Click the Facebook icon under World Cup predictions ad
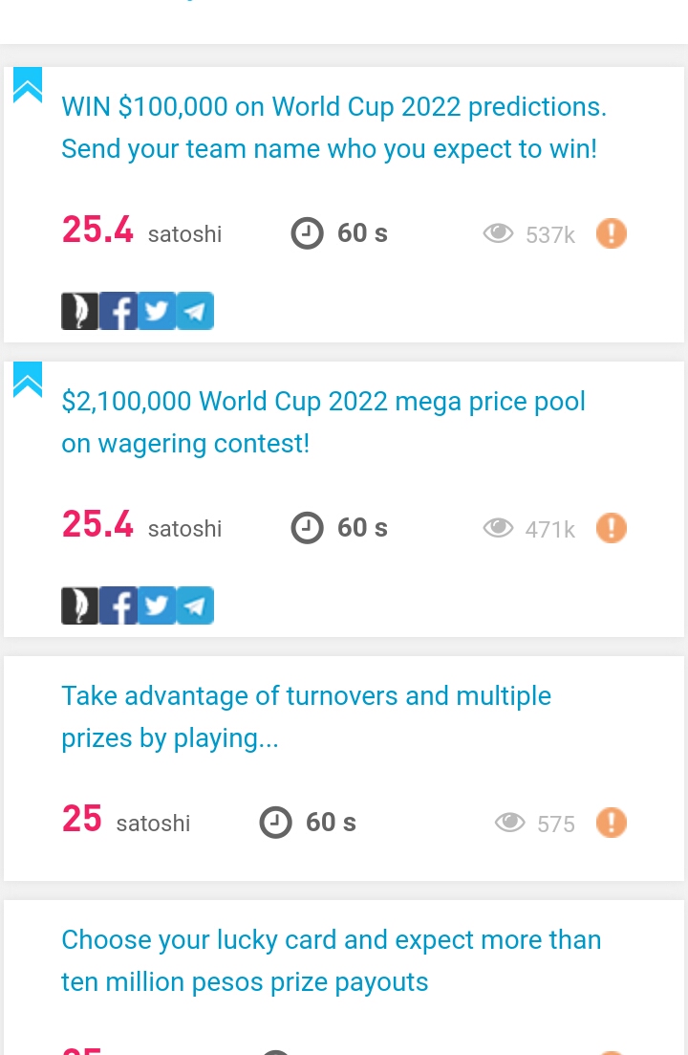Image resolution: width=688 pixels, height=1055 pixels. click(118, 311)
